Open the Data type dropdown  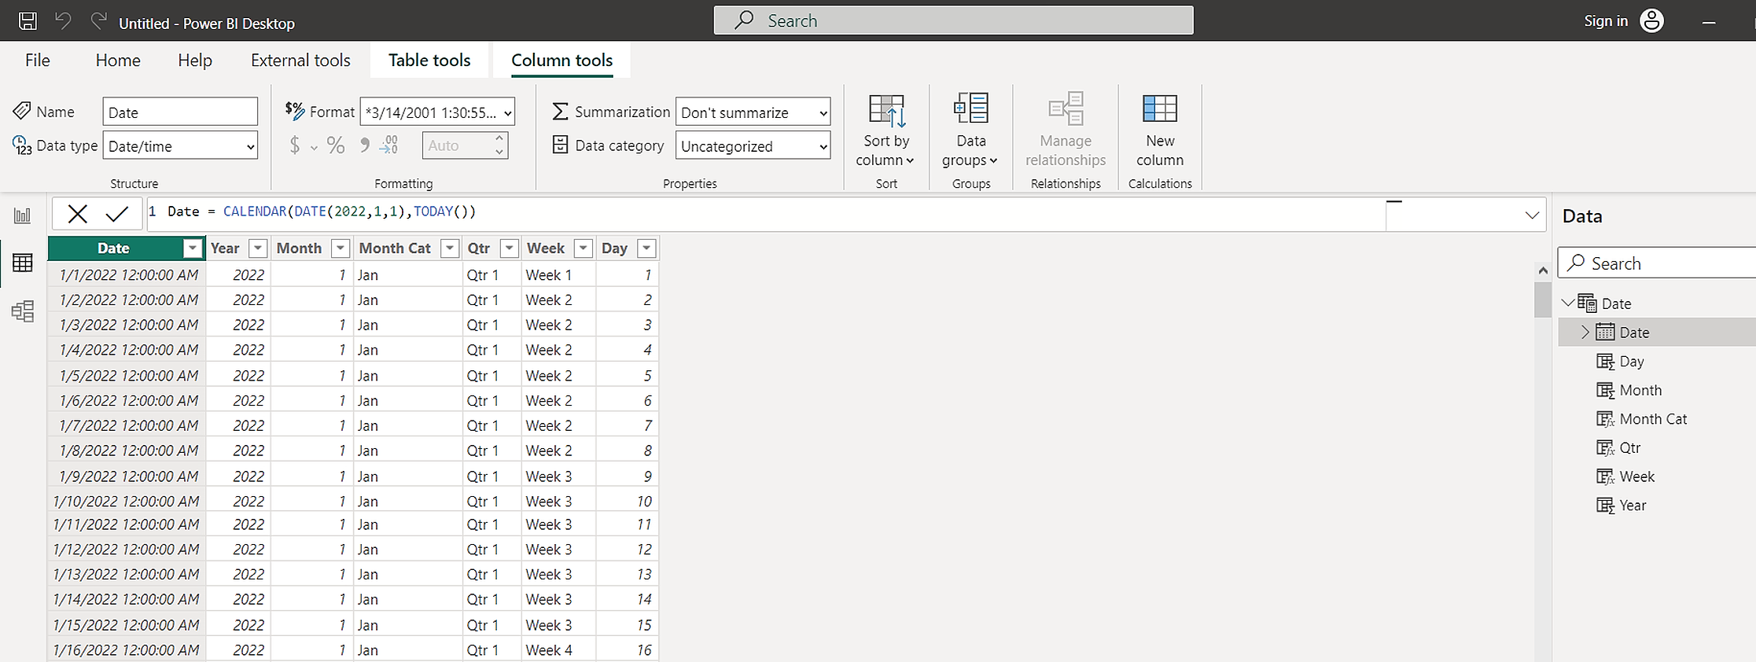pos(180,146)
